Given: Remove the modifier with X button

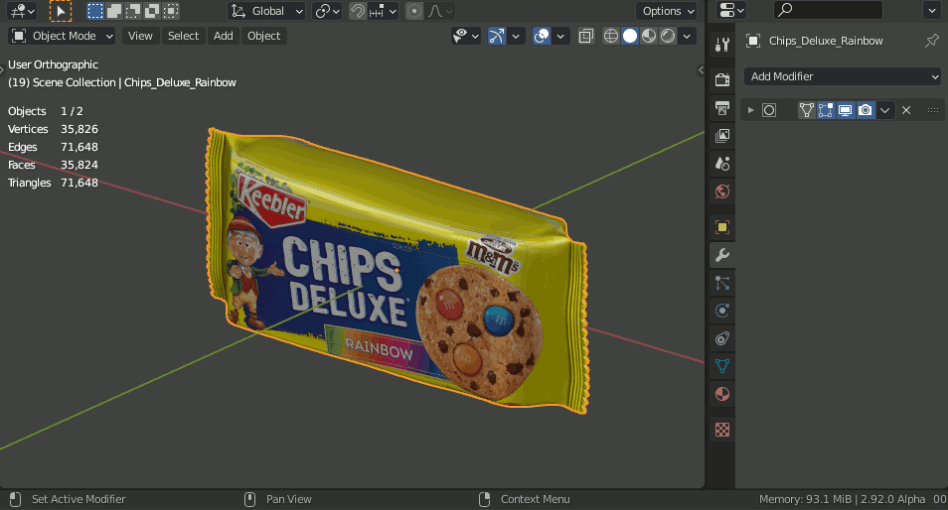Looking at the screenshot, I should (906, 110).
